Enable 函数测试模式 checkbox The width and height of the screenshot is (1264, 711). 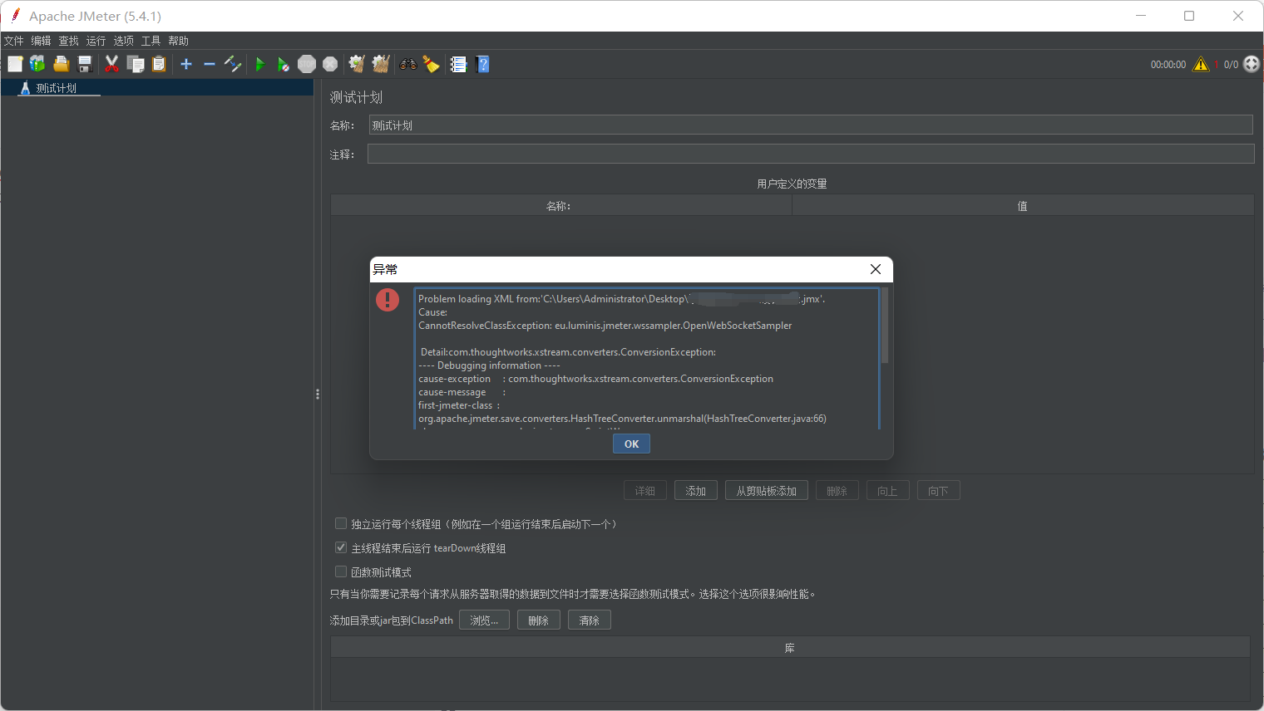(341, 571)
